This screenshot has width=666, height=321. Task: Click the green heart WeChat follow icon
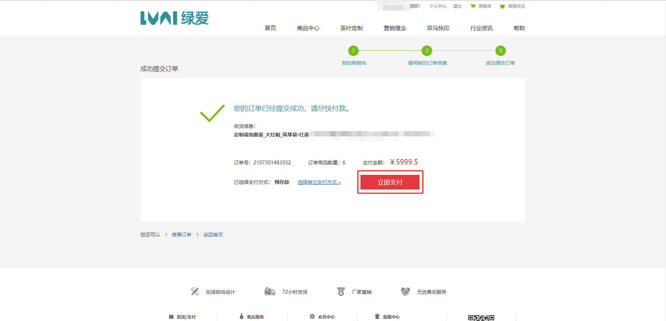click(x=502, y=6)
